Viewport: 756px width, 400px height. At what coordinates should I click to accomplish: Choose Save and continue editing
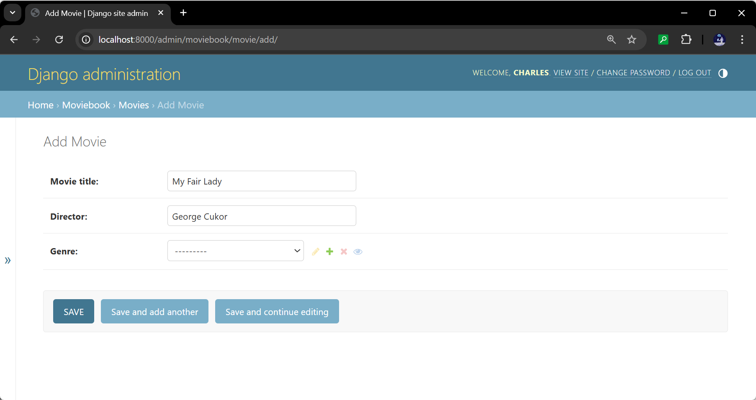277,311
